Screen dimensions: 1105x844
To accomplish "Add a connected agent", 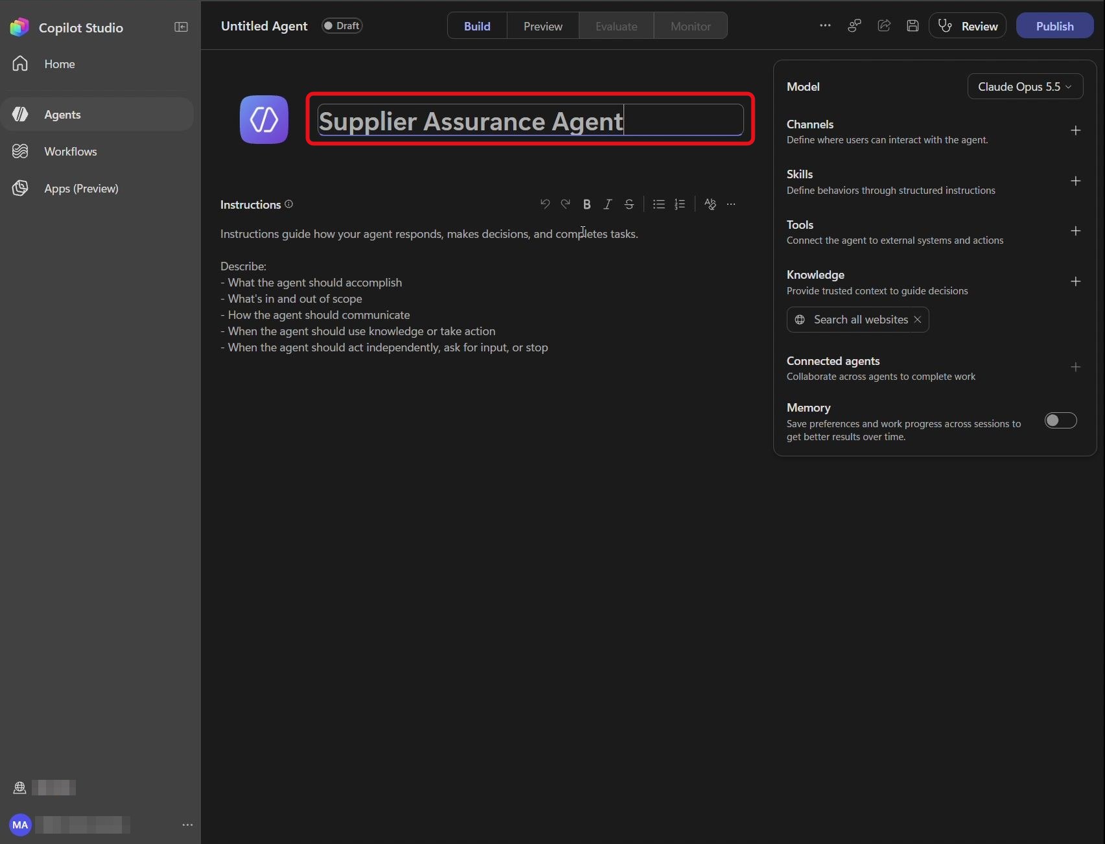I will (x=1075, y=367).
